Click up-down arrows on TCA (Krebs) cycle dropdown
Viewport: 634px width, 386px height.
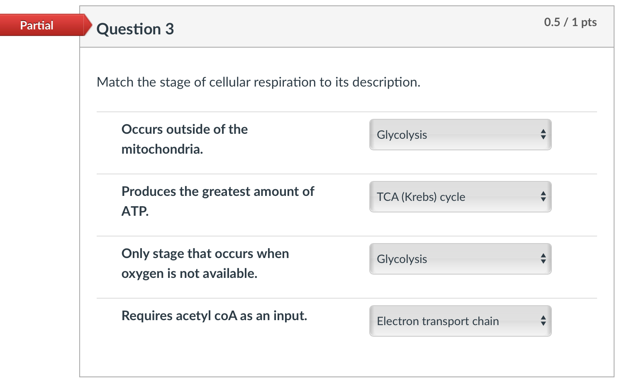pyautogui.click(x=543, y=197)
